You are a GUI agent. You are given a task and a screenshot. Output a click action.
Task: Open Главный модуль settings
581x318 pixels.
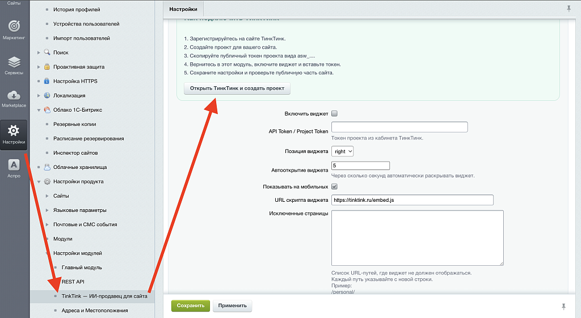click(82, 268)
